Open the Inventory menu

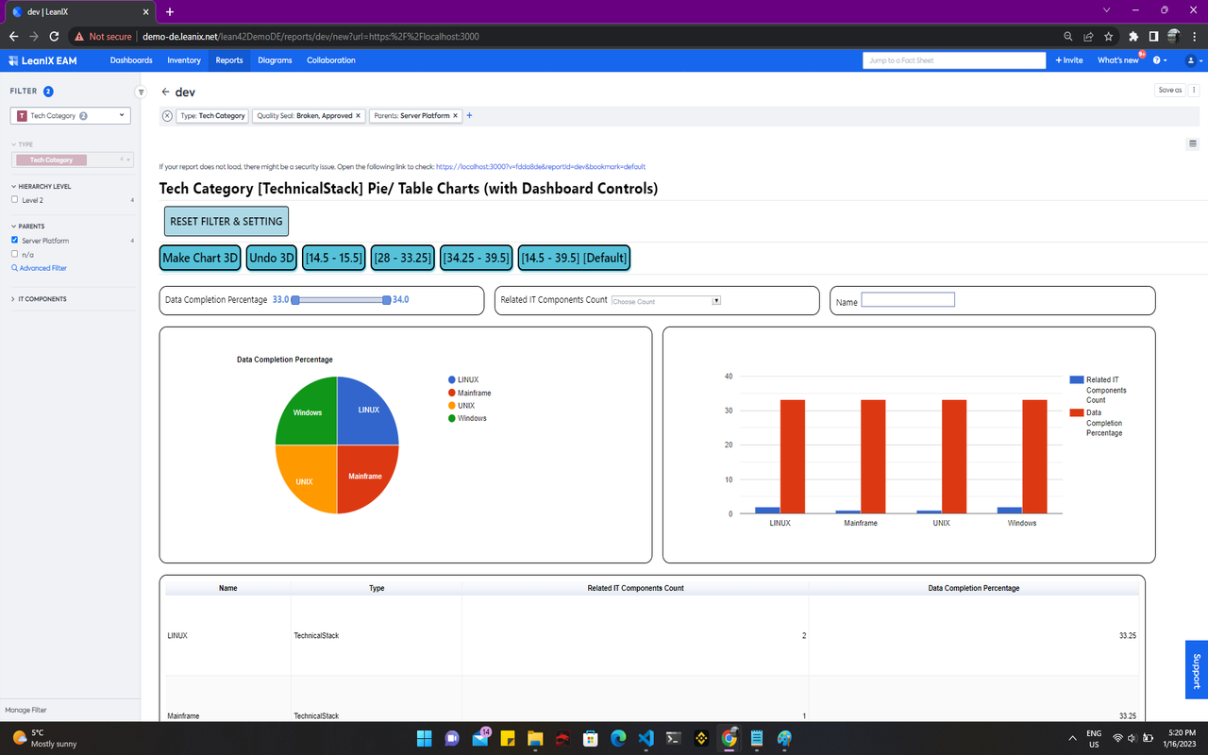pyautogui.click(x=184, y=60)
